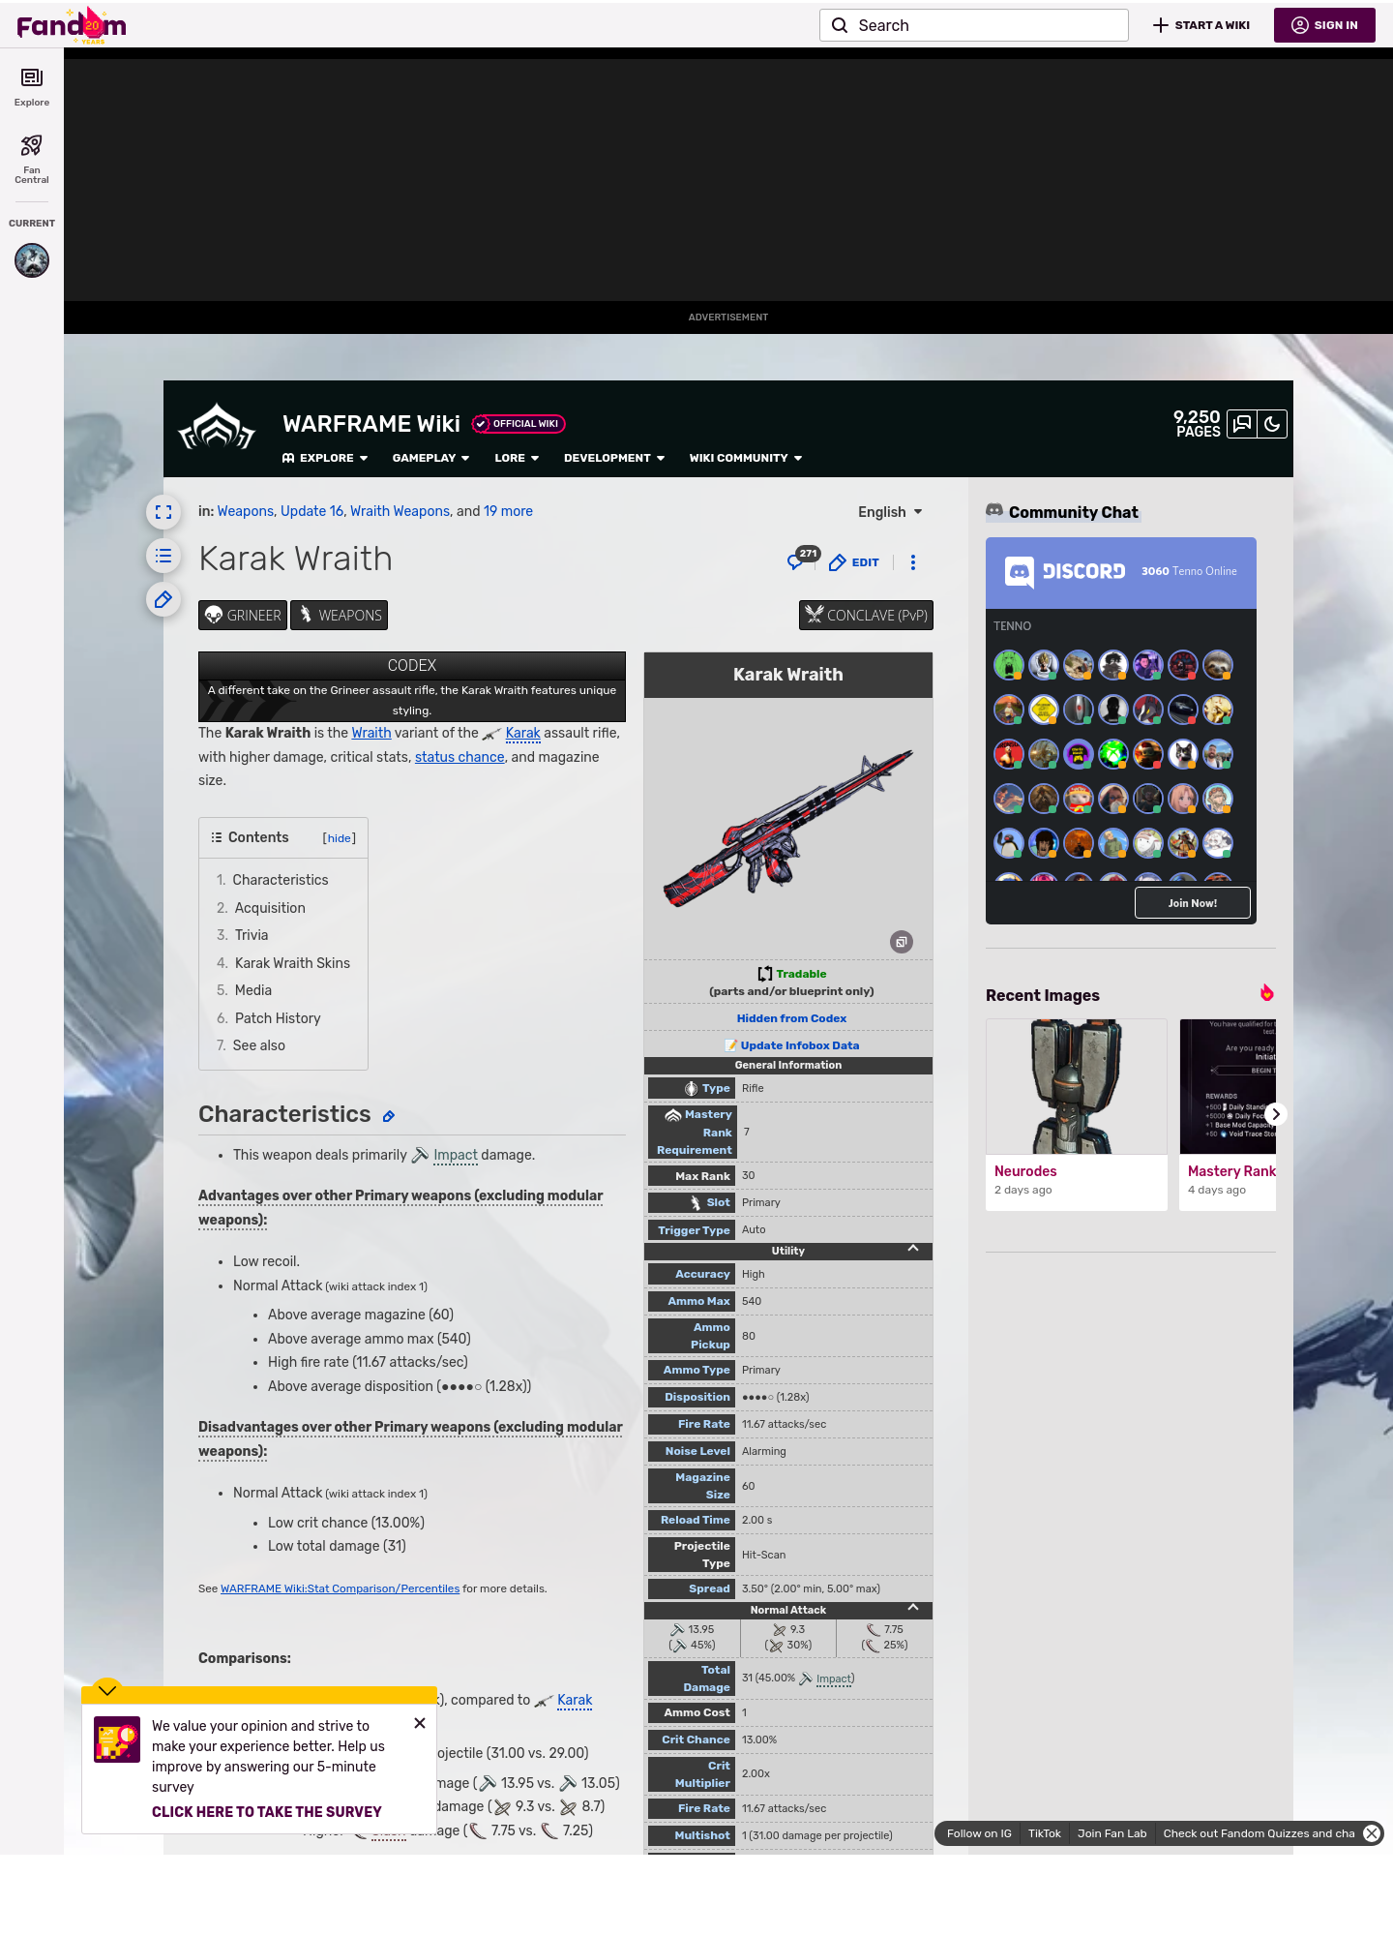Click the first green Discord member avatar
This screenshot has width=1393, height=1936.
click(1009, 665)
